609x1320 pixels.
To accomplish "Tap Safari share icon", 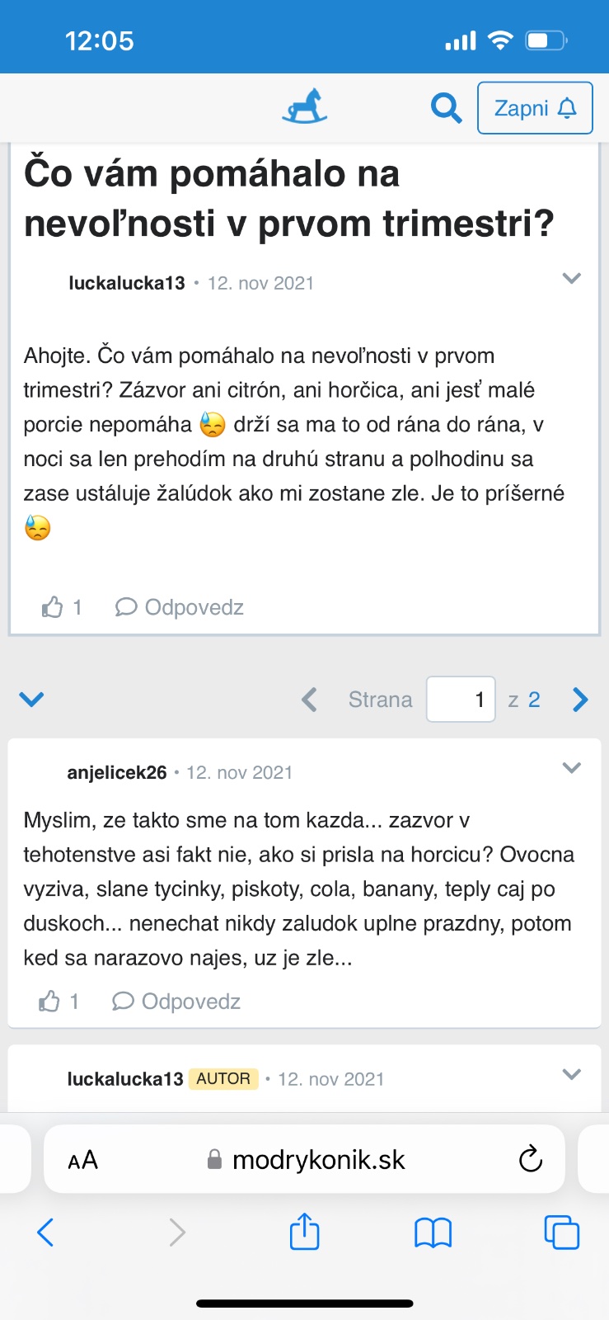I will (304, 1233).
